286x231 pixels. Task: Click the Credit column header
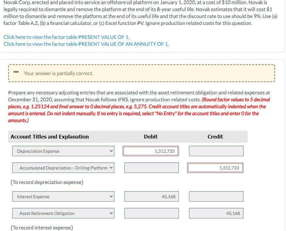tap(215, 137)
